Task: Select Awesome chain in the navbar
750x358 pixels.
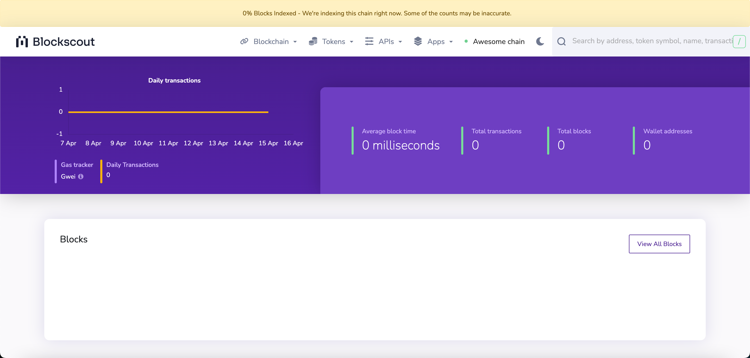Action: (x=499, y=41)
